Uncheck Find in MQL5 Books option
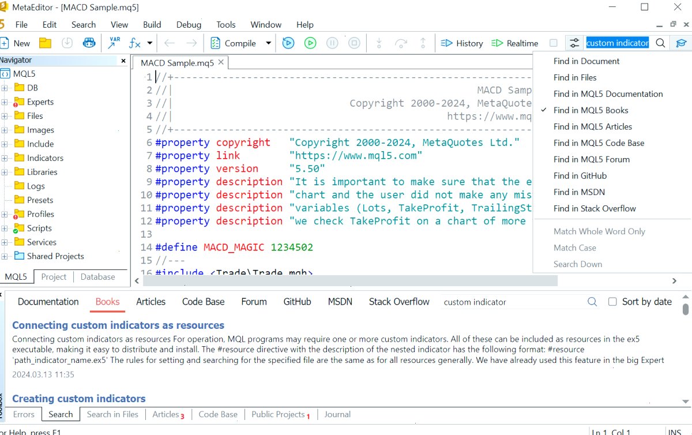Viewport: 692px width, 435px height. tap(591, 110)
